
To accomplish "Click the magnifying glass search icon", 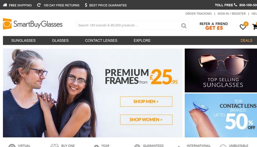I will tap(184, 26).
